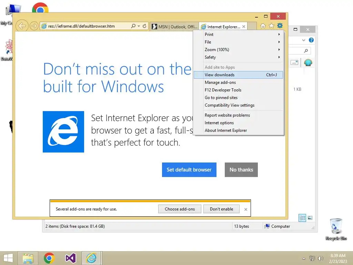353x265 pixels.
Task: Click the search magnifier in the address bar
Action: tap(133, 26)
